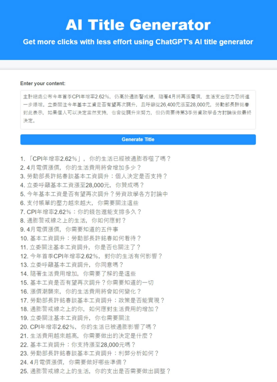This screenshot has width=277, height=382.
Task: Click title 17 about 政策是否能實現
Action: (92, 300)
